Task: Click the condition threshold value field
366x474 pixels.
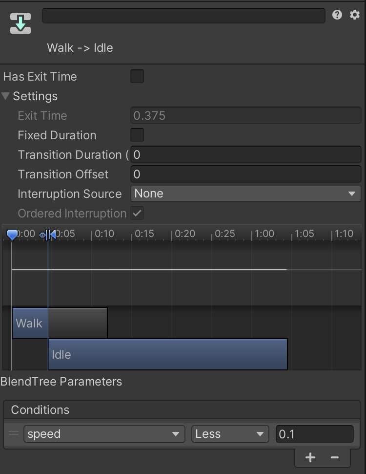Action: [x=314, y=434]
